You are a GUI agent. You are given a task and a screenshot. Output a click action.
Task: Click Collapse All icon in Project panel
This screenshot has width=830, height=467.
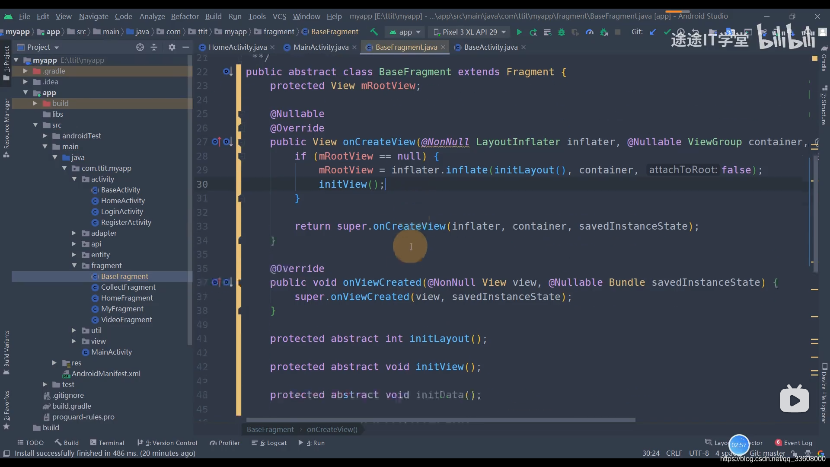coord(154,47)
